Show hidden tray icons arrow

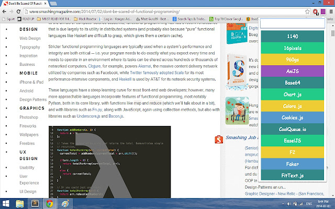click(283, 204)
